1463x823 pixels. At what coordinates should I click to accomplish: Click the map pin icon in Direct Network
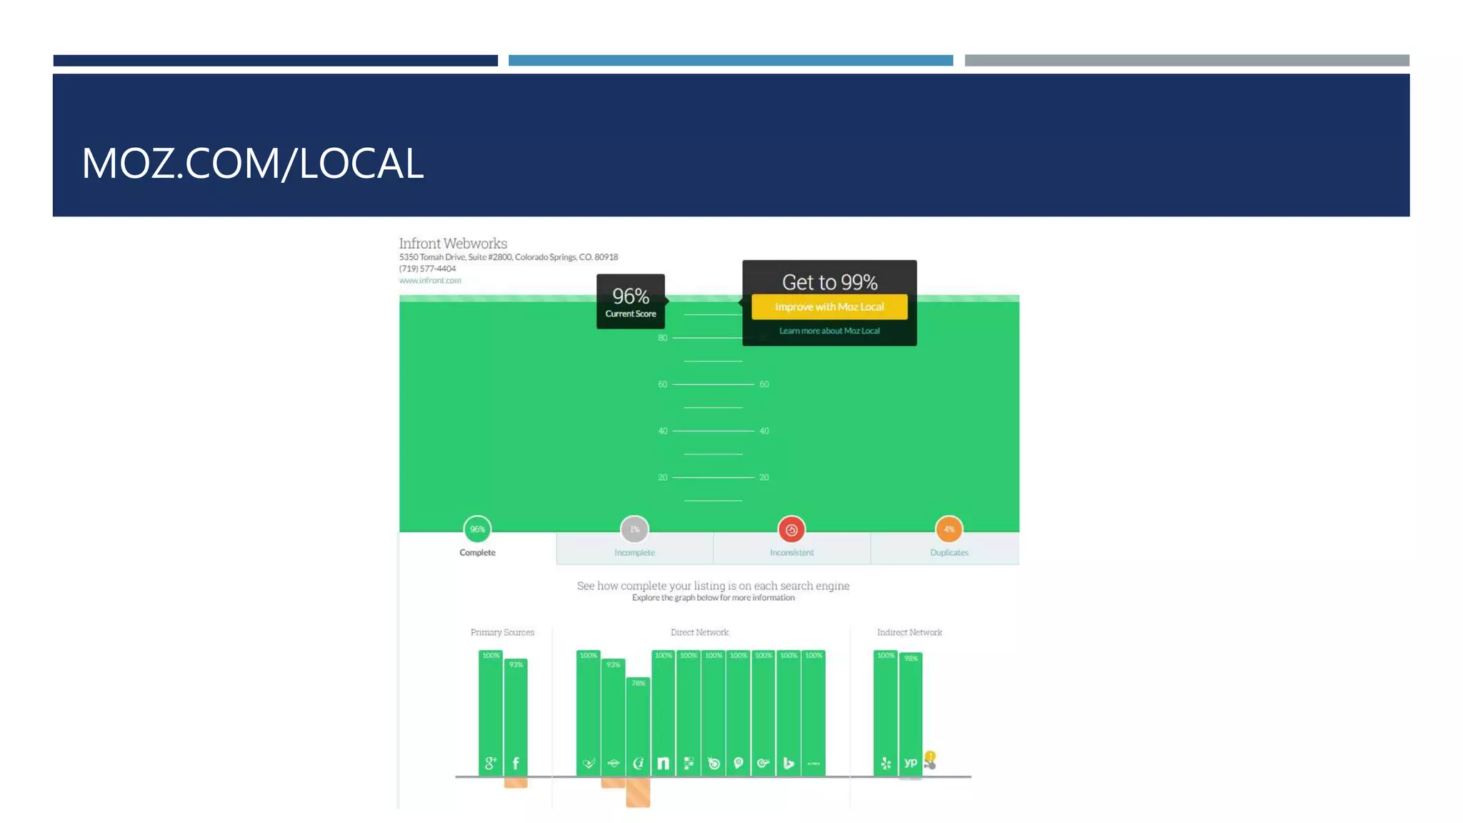739,764
